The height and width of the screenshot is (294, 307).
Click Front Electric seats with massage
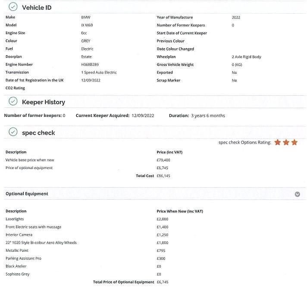tap(33, 227)
